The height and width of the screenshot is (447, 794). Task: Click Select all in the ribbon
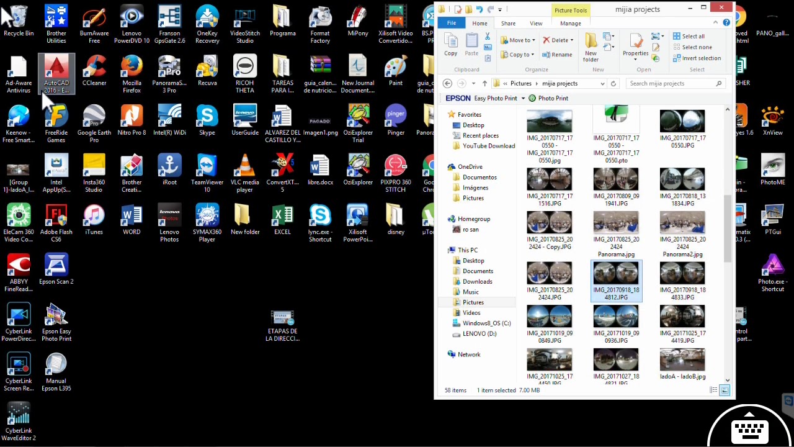(689, 36)
